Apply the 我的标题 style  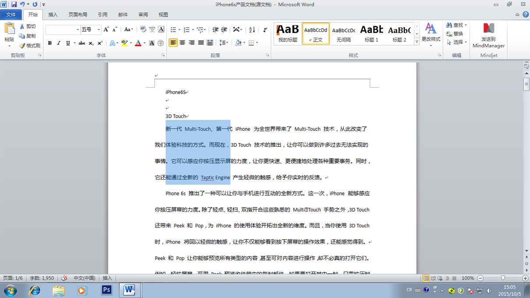pyautogui.click(x=288, y=34)
